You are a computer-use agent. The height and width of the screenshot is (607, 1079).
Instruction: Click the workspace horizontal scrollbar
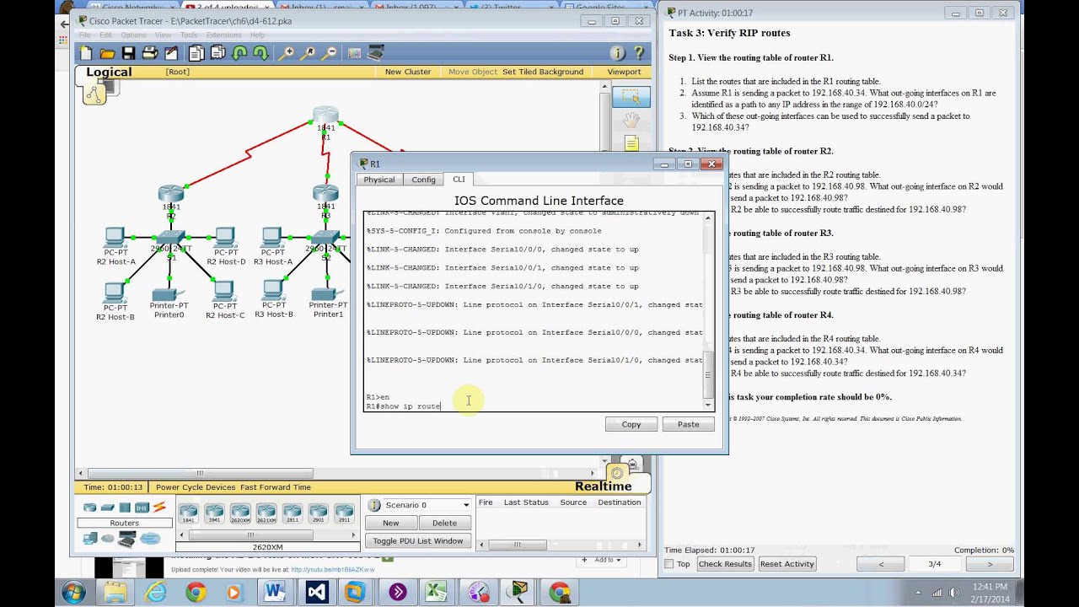[x=200, y=474]
